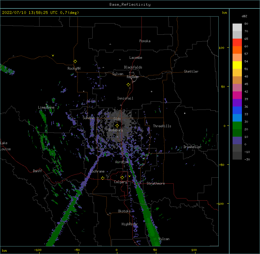Click the Lacombe city label
The height and width of the screenshot is (254, 260).
(136, 58)
